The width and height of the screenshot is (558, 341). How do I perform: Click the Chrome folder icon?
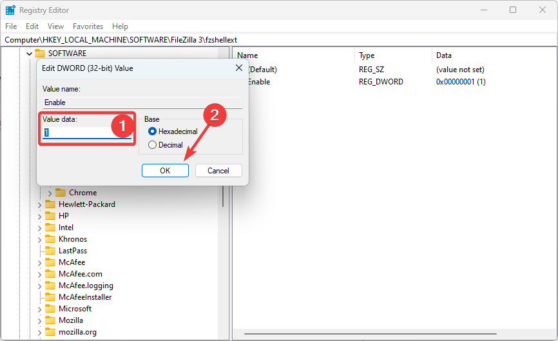point(61,193)
